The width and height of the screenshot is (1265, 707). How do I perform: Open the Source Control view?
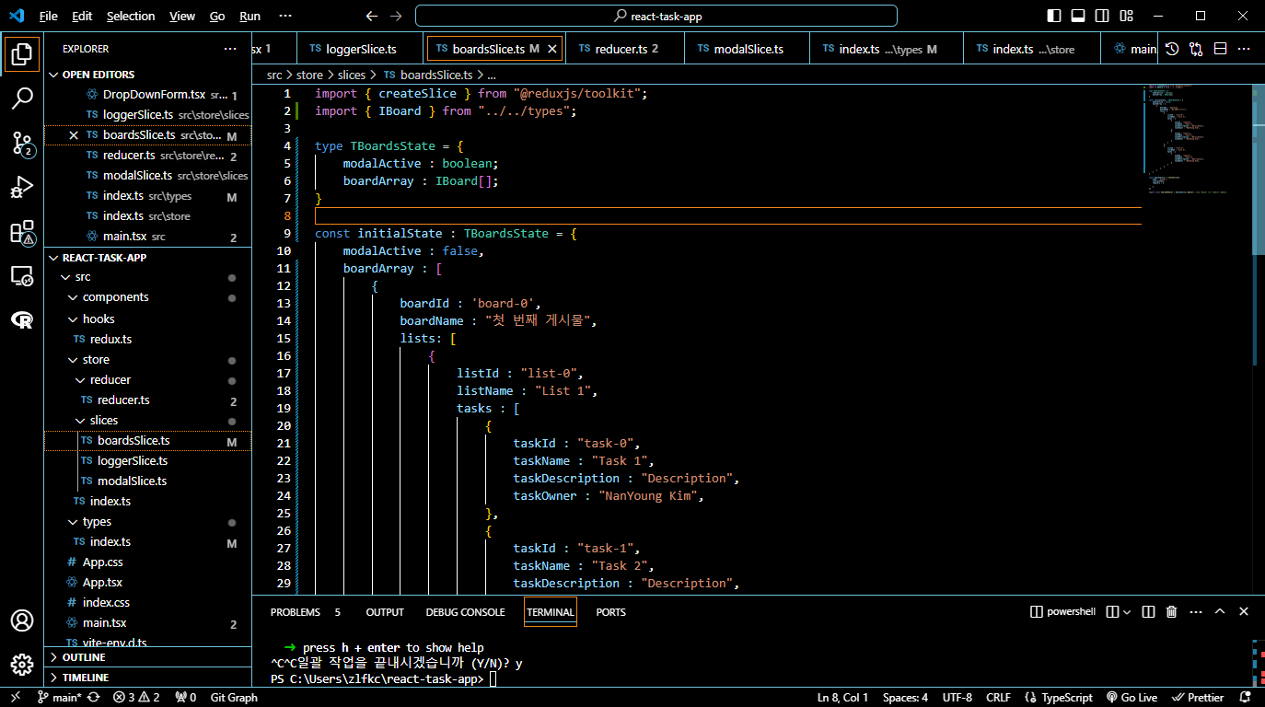click(22, 143)
